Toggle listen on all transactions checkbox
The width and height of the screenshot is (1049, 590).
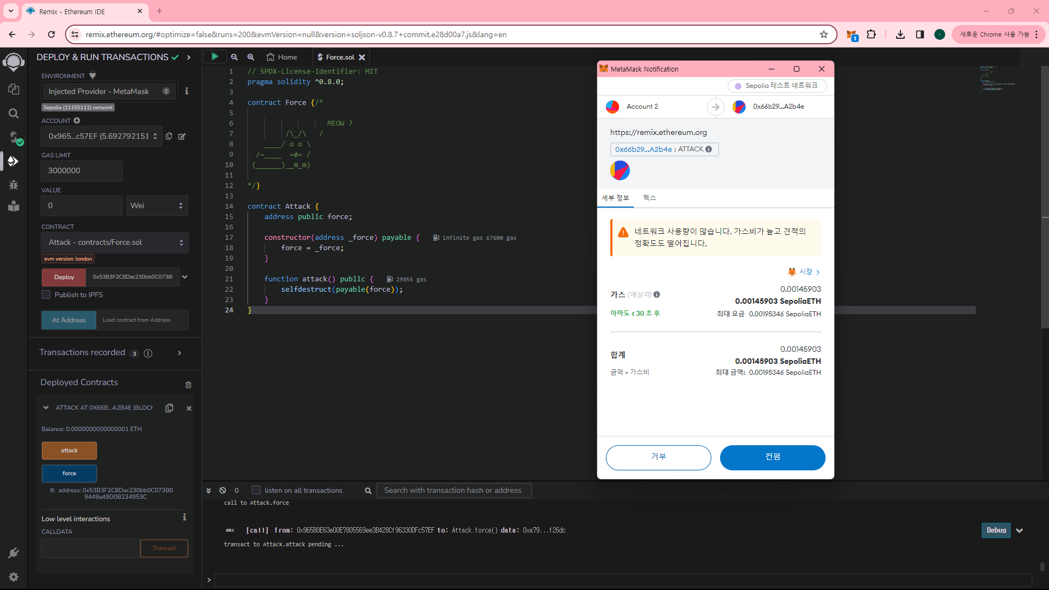pyautogui.click(x=256, y=491)
